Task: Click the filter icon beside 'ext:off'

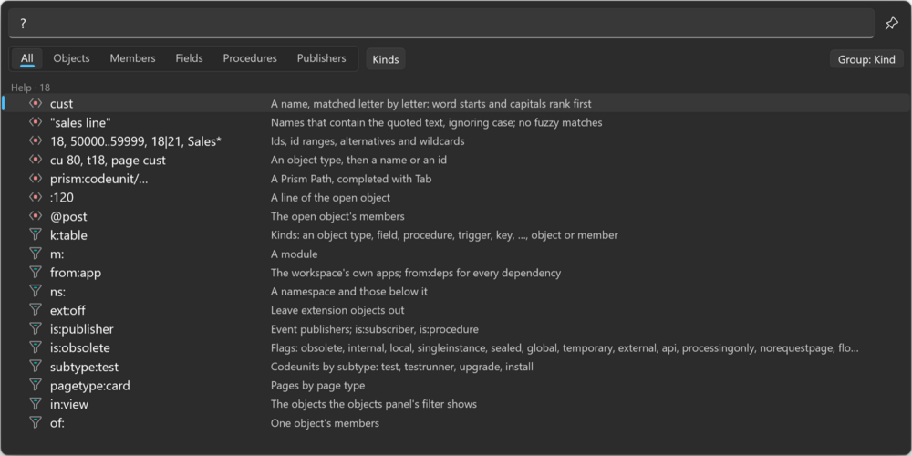Action: [36, 310]
